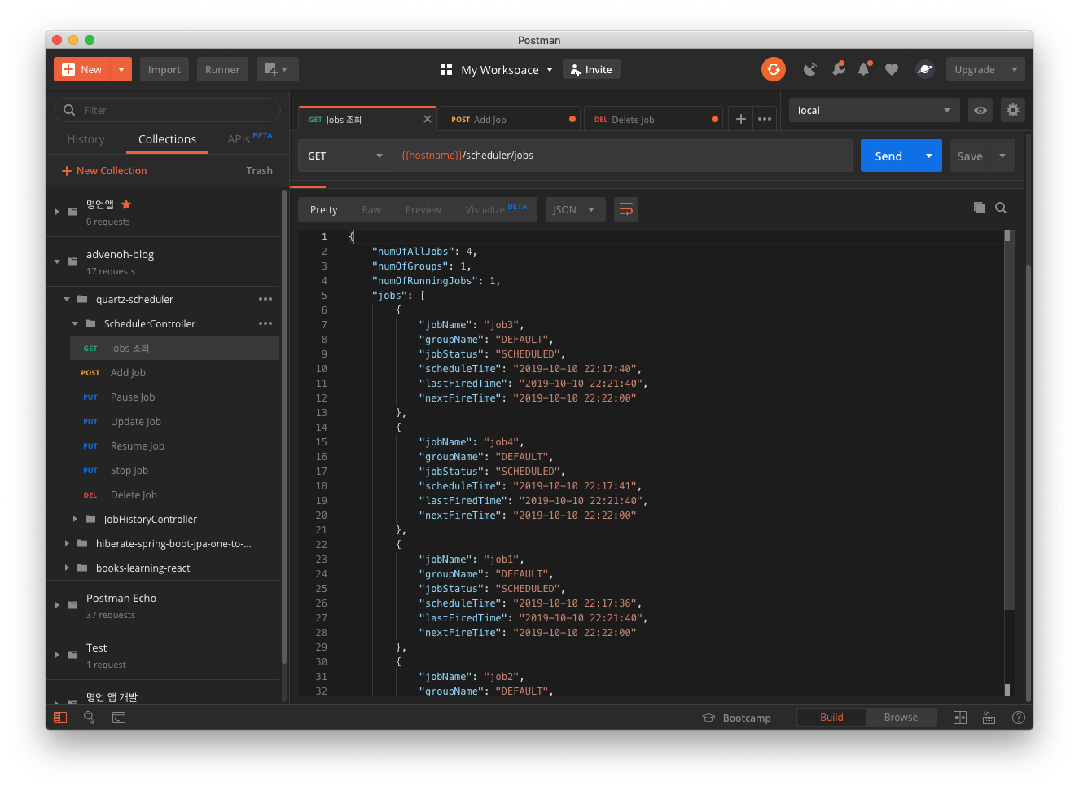Select the Delete Job request in the sidebar

point(134,494)
